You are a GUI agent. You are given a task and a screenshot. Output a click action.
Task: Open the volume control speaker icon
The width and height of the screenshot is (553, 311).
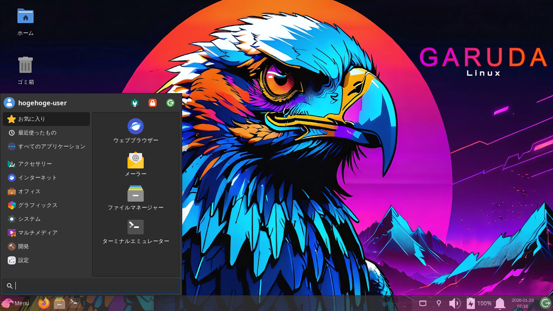(x=455, y=303)
